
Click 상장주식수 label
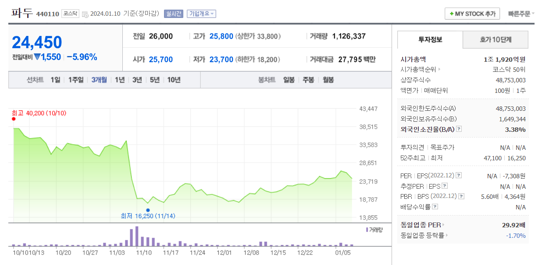click(x=416, y=80)
